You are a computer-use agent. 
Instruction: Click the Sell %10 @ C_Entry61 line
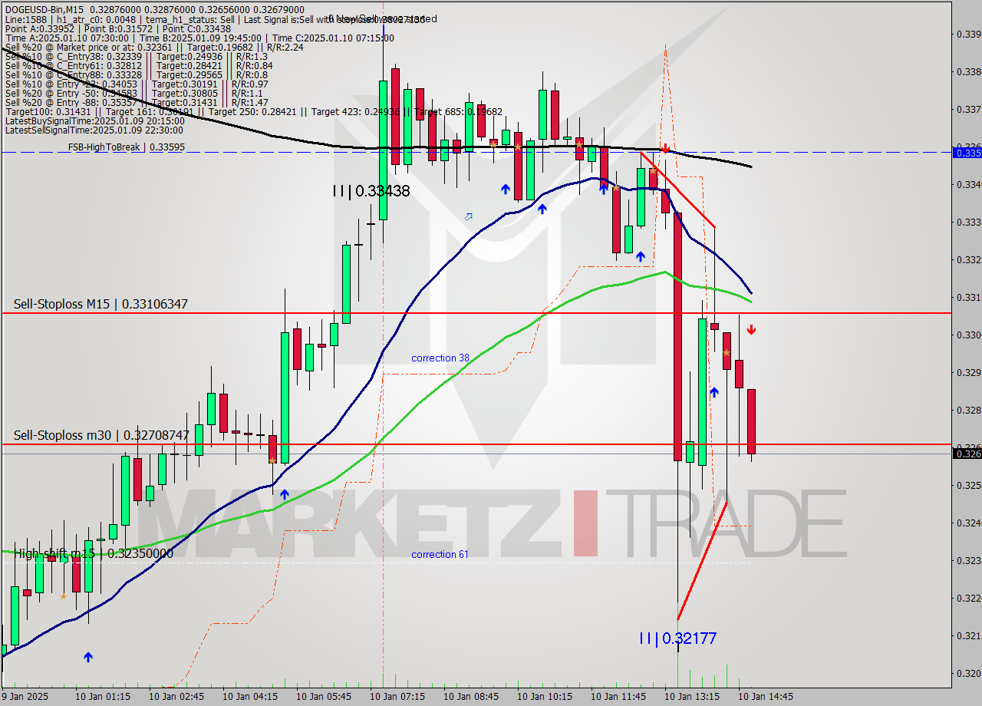click(x=139, y=65)
